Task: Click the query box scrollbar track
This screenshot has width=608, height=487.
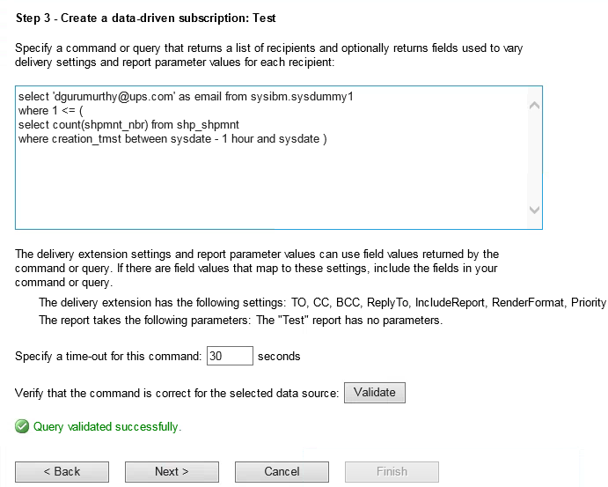Action: coord(534,158)
